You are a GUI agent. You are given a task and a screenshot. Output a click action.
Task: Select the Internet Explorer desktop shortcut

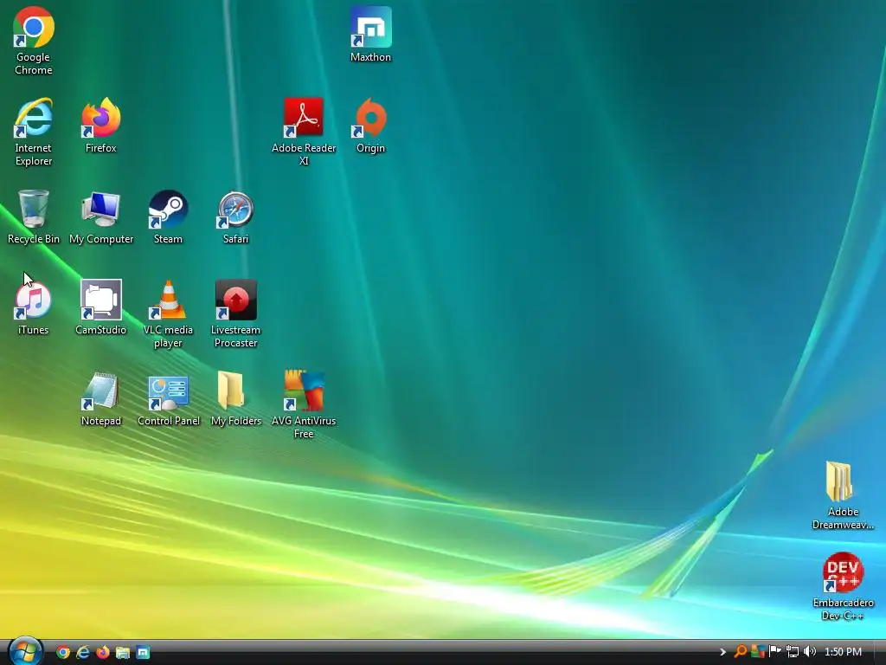click(x=34, y=132)
